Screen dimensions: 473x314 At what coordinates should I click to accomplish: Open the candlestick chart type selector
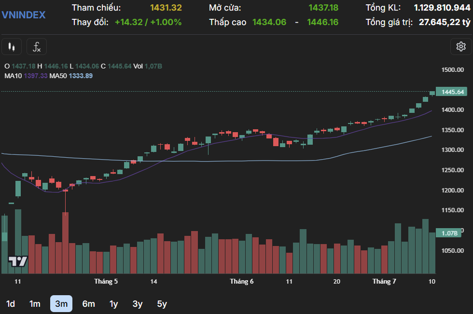(x=12, y=47)
